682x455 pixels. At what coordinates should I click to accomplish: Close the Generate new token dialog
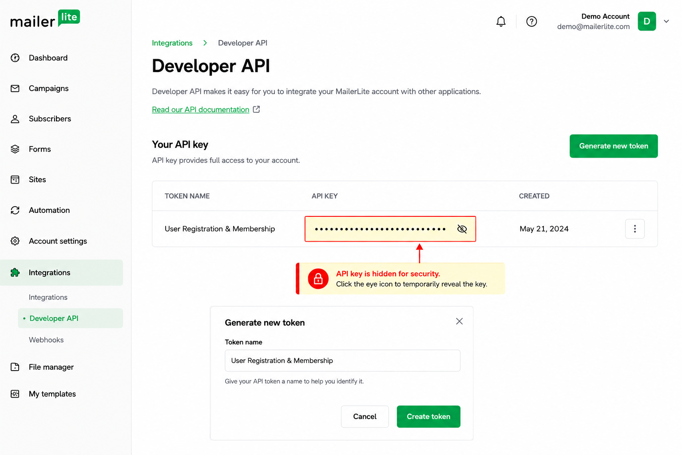point(460,321)
